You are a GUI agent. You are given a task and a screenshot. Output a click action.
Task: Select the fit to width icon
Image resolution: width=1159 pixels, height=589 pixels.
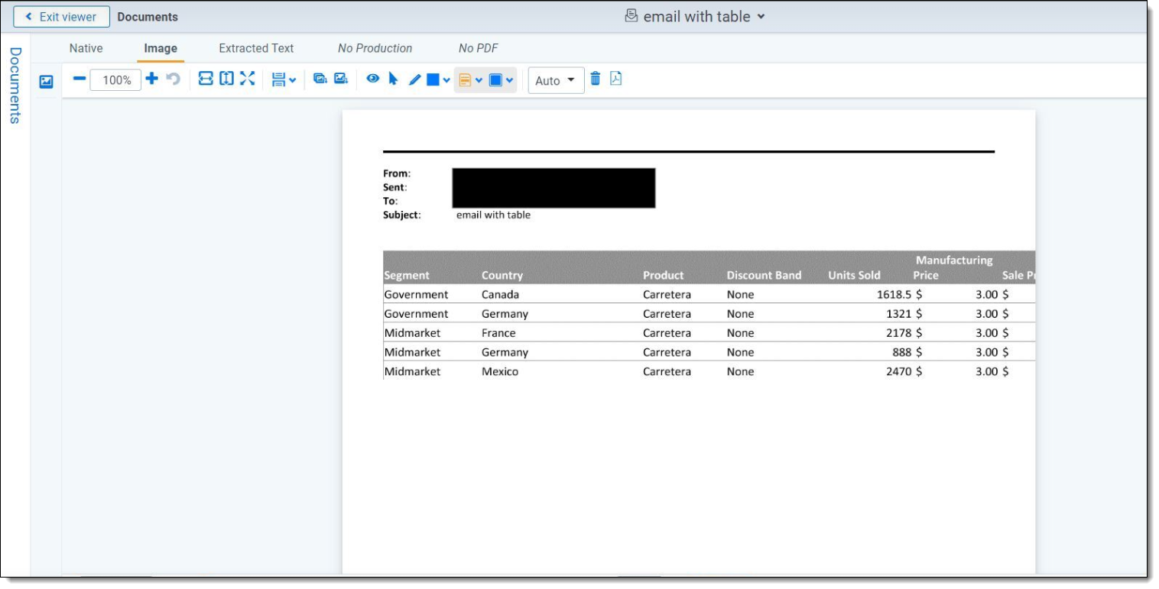pyautogui.click(x=206, y=79)
